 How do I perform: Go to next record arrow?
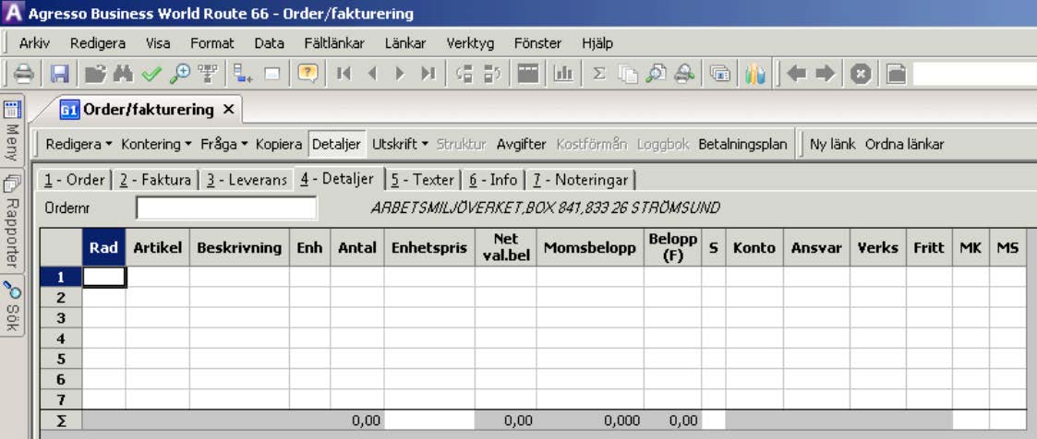point(400,73)
